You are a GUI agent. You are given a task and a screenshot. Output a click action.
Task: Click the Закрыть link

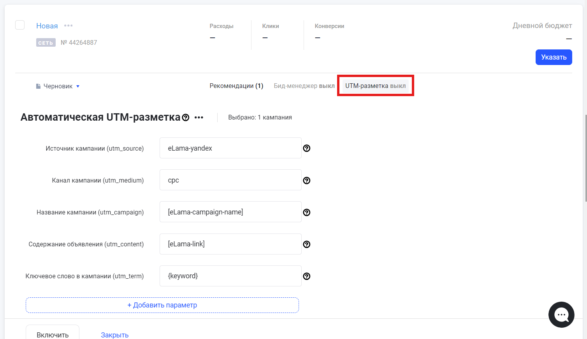click(x=114, y=335)
